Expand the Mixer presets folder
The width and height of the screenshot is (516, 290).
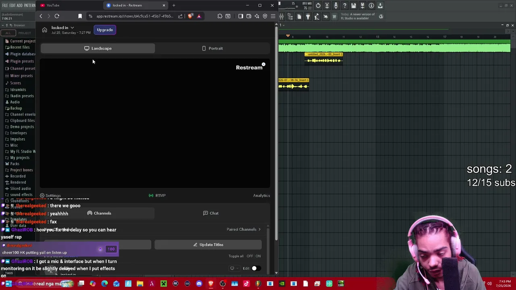[19, 76]
